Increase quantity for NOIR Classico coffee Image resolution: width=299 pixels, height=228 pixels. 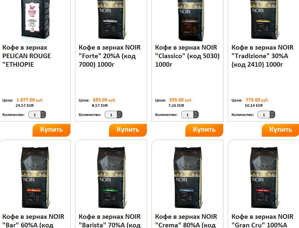pyautogui.click(x=196, y=113)
